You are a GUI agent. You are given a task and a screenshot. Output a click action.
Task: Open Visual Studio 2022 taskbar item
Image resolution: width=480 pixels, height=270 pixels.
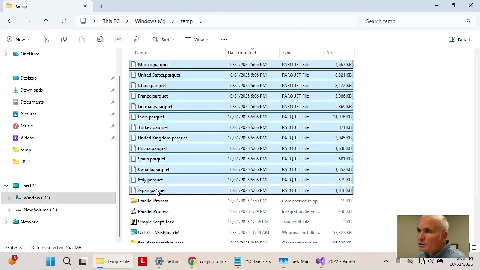click(336, 261)
